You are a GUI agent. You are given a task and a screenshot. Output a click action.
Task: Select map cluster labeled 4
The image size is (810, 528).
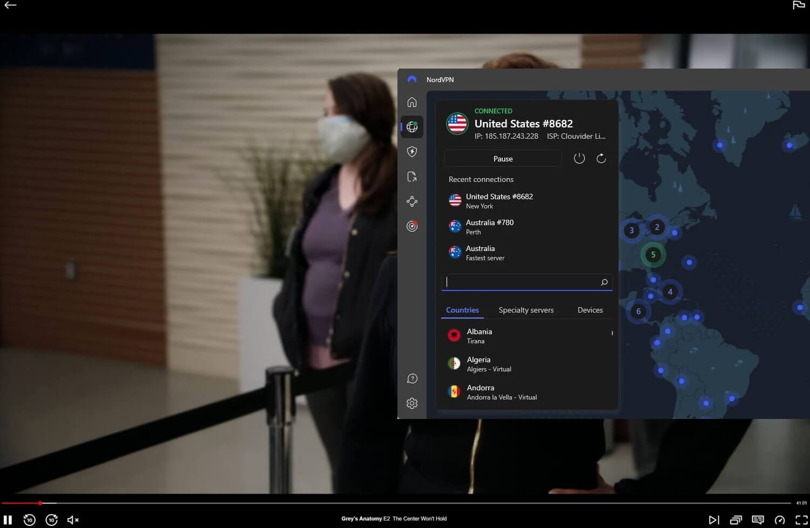pos(670,292)
